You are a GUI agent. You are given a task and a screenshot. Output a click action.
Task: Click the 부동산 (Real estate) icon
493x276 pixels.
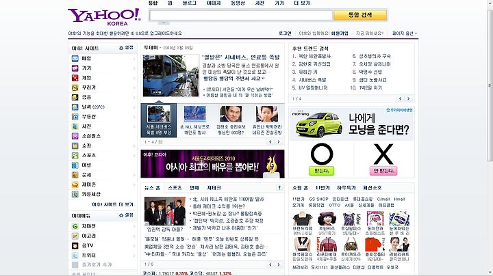[75, 117]
